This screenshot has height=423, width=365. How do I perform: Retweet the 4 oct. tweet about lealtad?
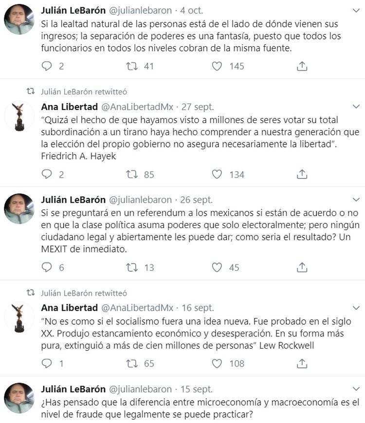tap(132, 66)
